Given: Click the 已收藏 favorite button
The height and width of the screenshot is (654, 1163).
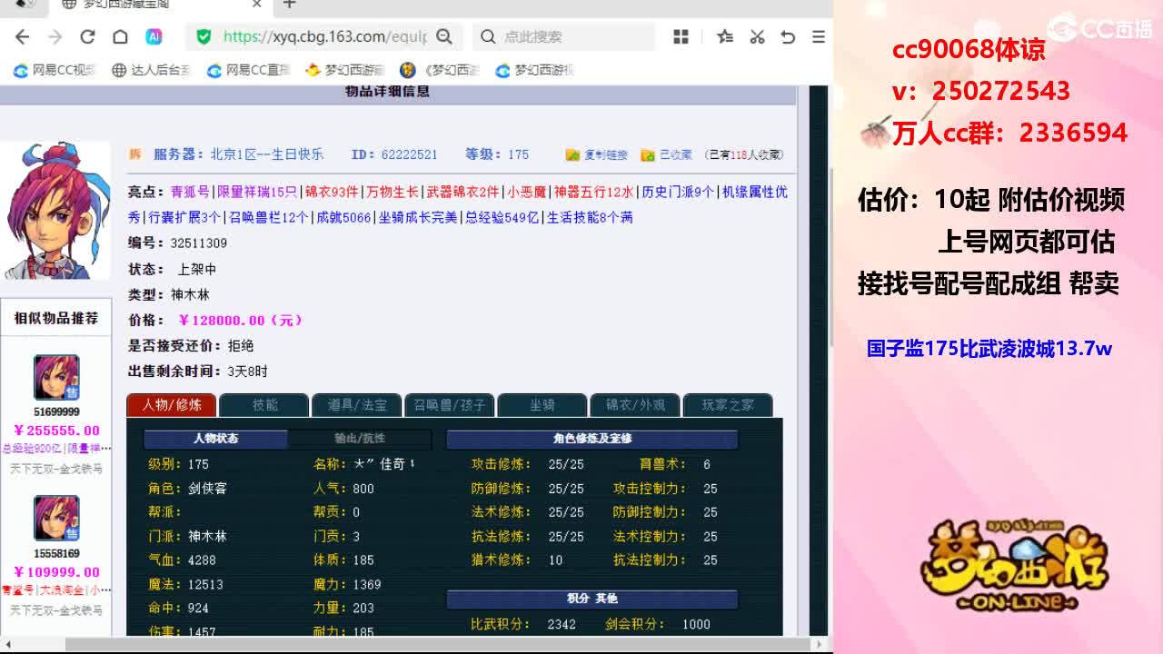Looking at the screenshot, I should (x=667, y=154).
